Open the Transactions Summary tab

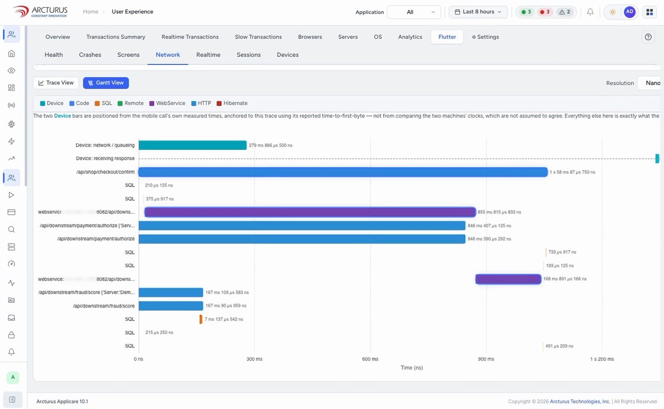[116, 37]
